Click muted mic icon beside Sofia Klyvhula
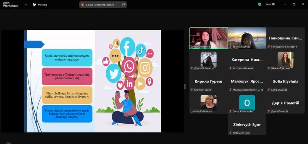 (x=269, y=90)
